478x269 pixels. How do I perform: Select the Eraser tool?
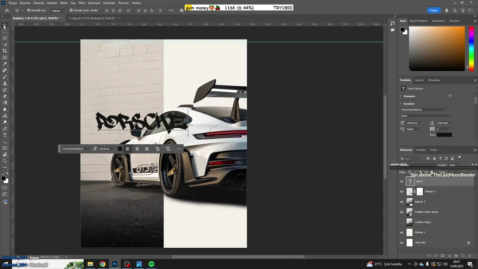click(x=5, y=96)
